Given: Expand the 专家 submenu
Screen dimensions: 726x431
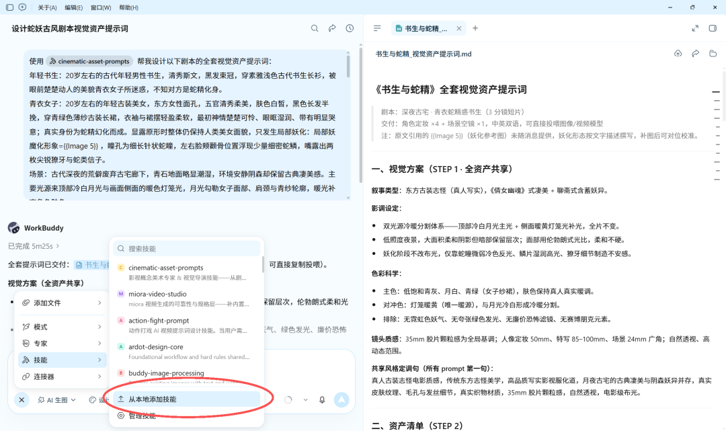Looking at the screenshot, I should (x=62, y=344).
